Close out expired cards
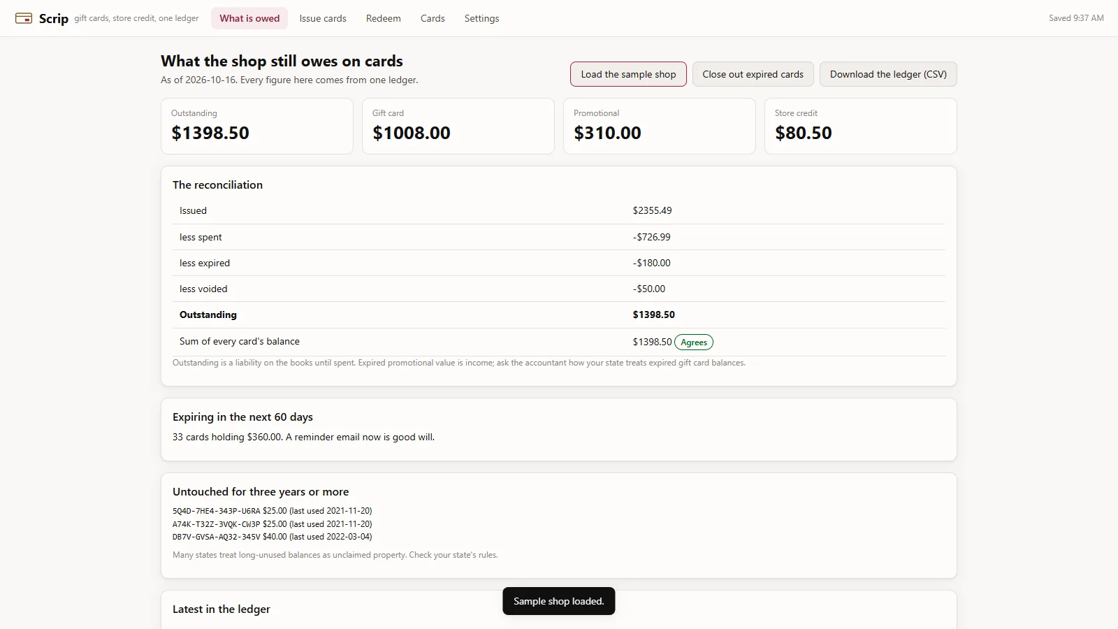The image size is (1118, 629). click(x=753, y=74)
